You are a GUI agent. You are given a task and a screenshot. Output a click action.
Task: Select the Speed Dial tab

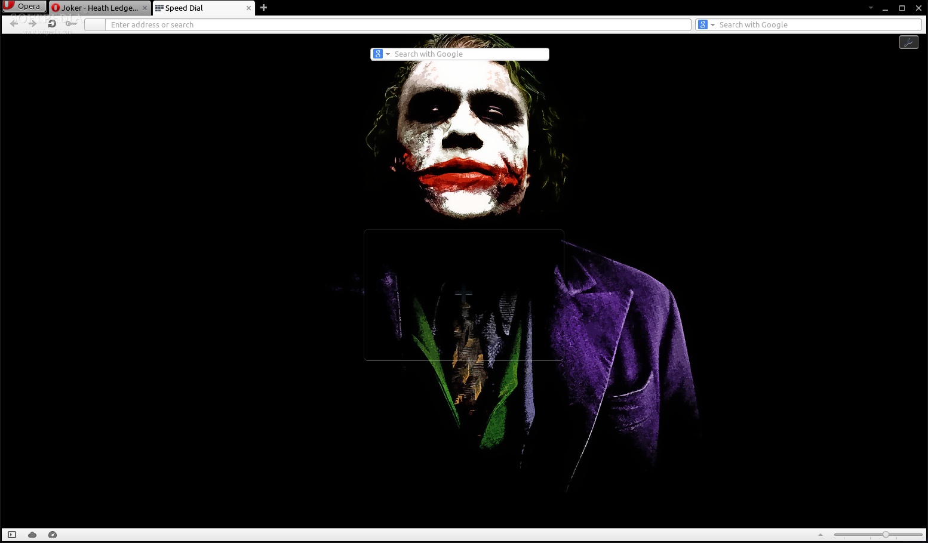click(x=197, y=8)
